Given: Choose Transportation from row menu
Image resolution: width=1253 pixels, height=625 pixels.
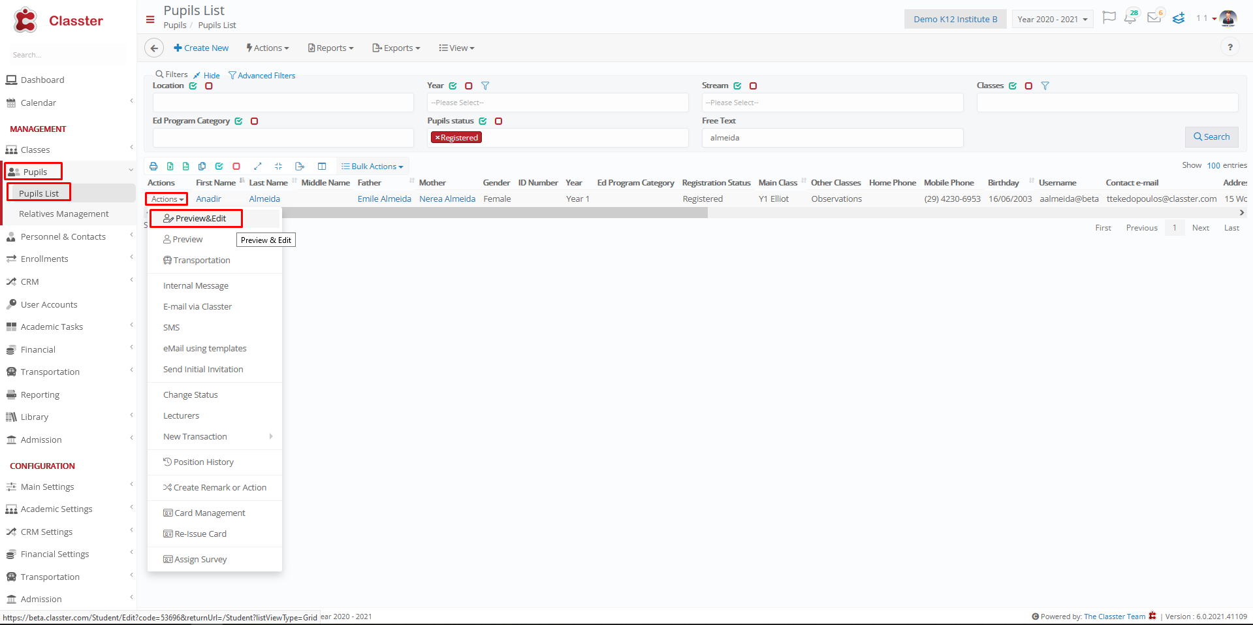Looking at the screenshot, I should coord(214,261).
